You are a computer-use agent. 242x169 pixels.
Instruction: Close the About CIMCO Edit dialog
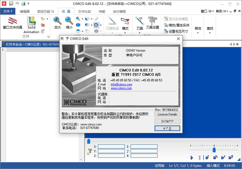(178, 39)
